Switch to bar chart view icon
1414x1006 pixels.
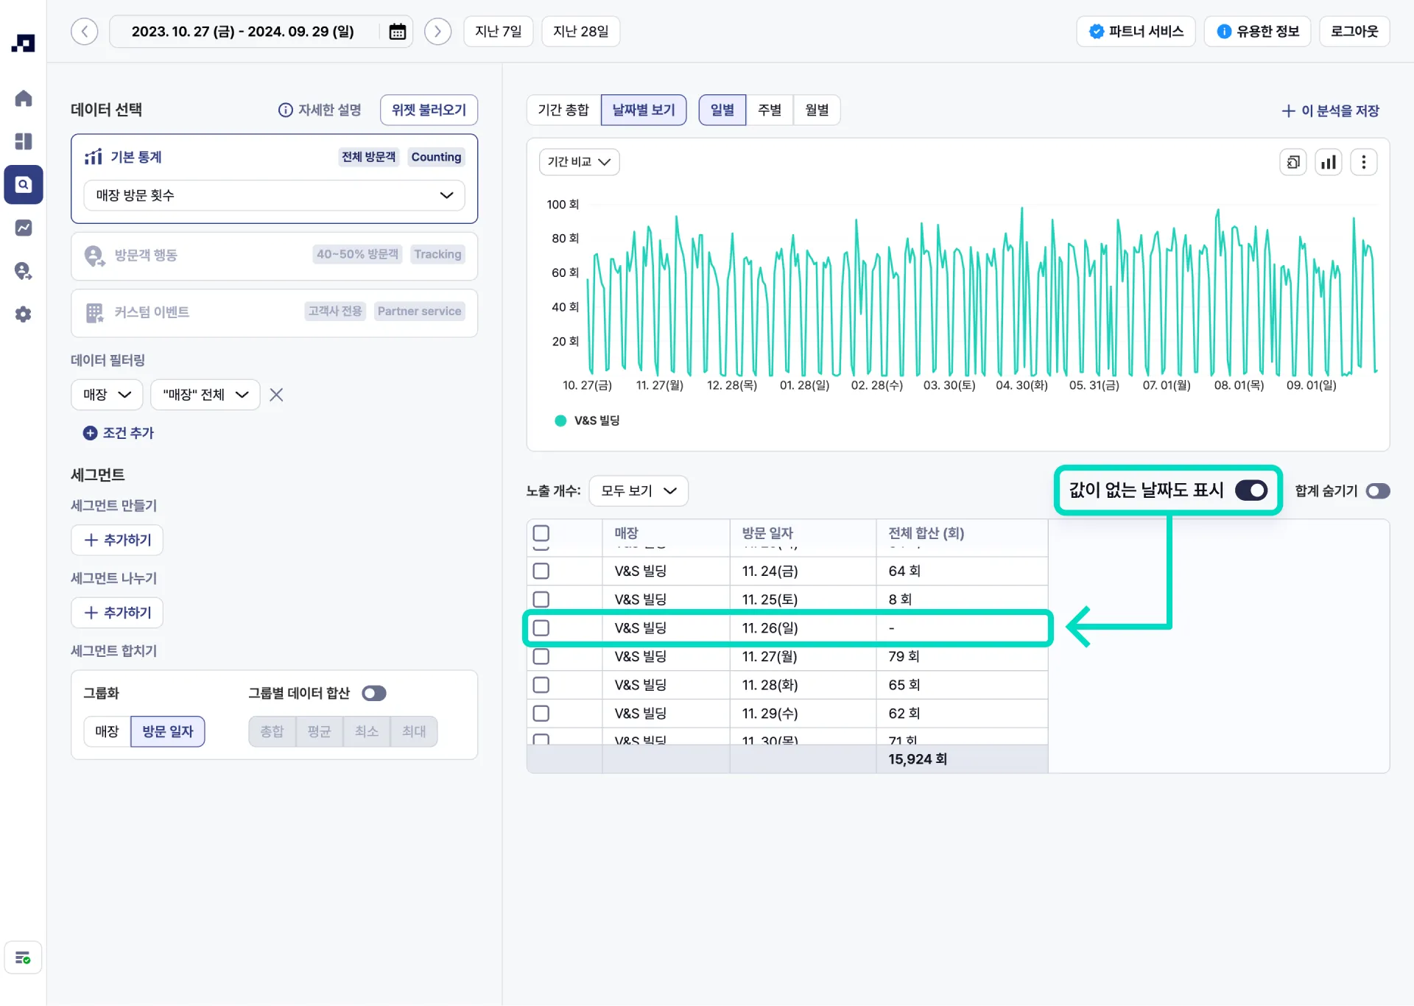(x=1328, y=162)
